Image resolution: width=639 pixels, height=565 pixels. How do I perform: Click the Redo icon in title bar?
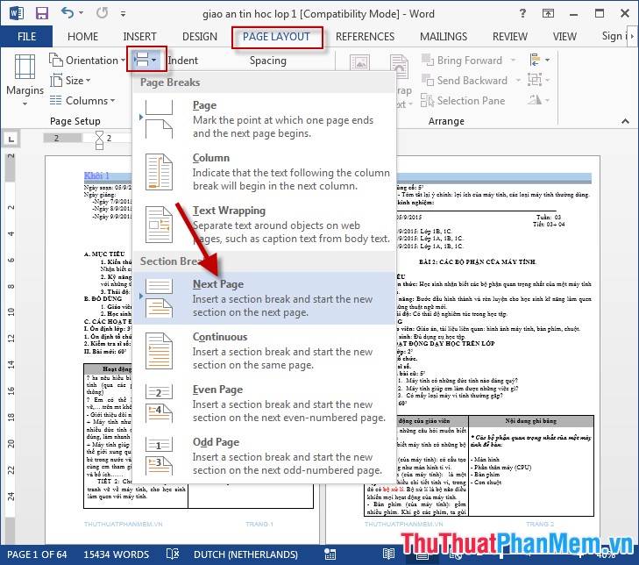pos(102,13)
